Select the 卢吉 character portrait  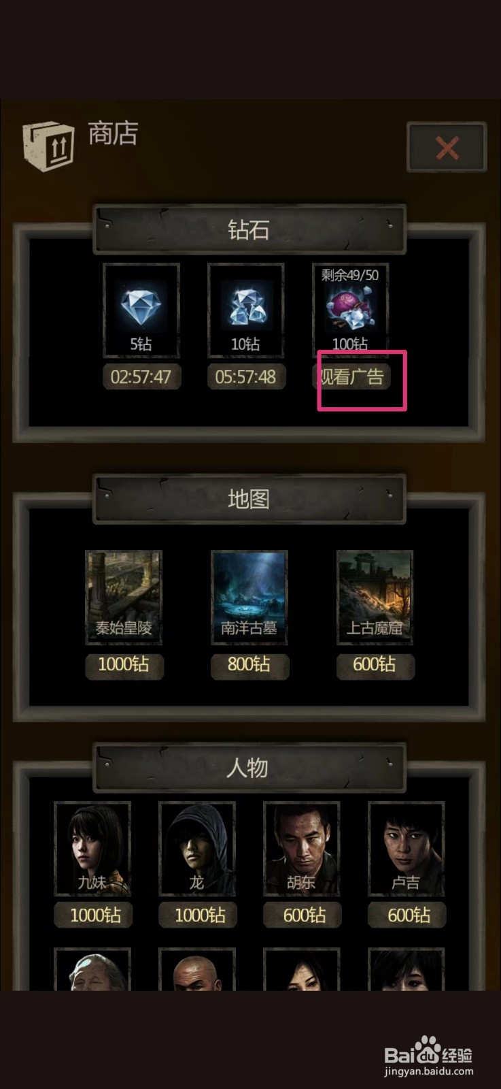click(x=407, y=849)
